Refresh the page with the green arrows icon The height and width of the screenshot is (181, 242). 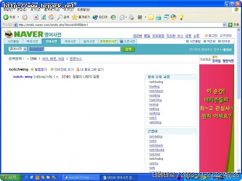[44, 17]
